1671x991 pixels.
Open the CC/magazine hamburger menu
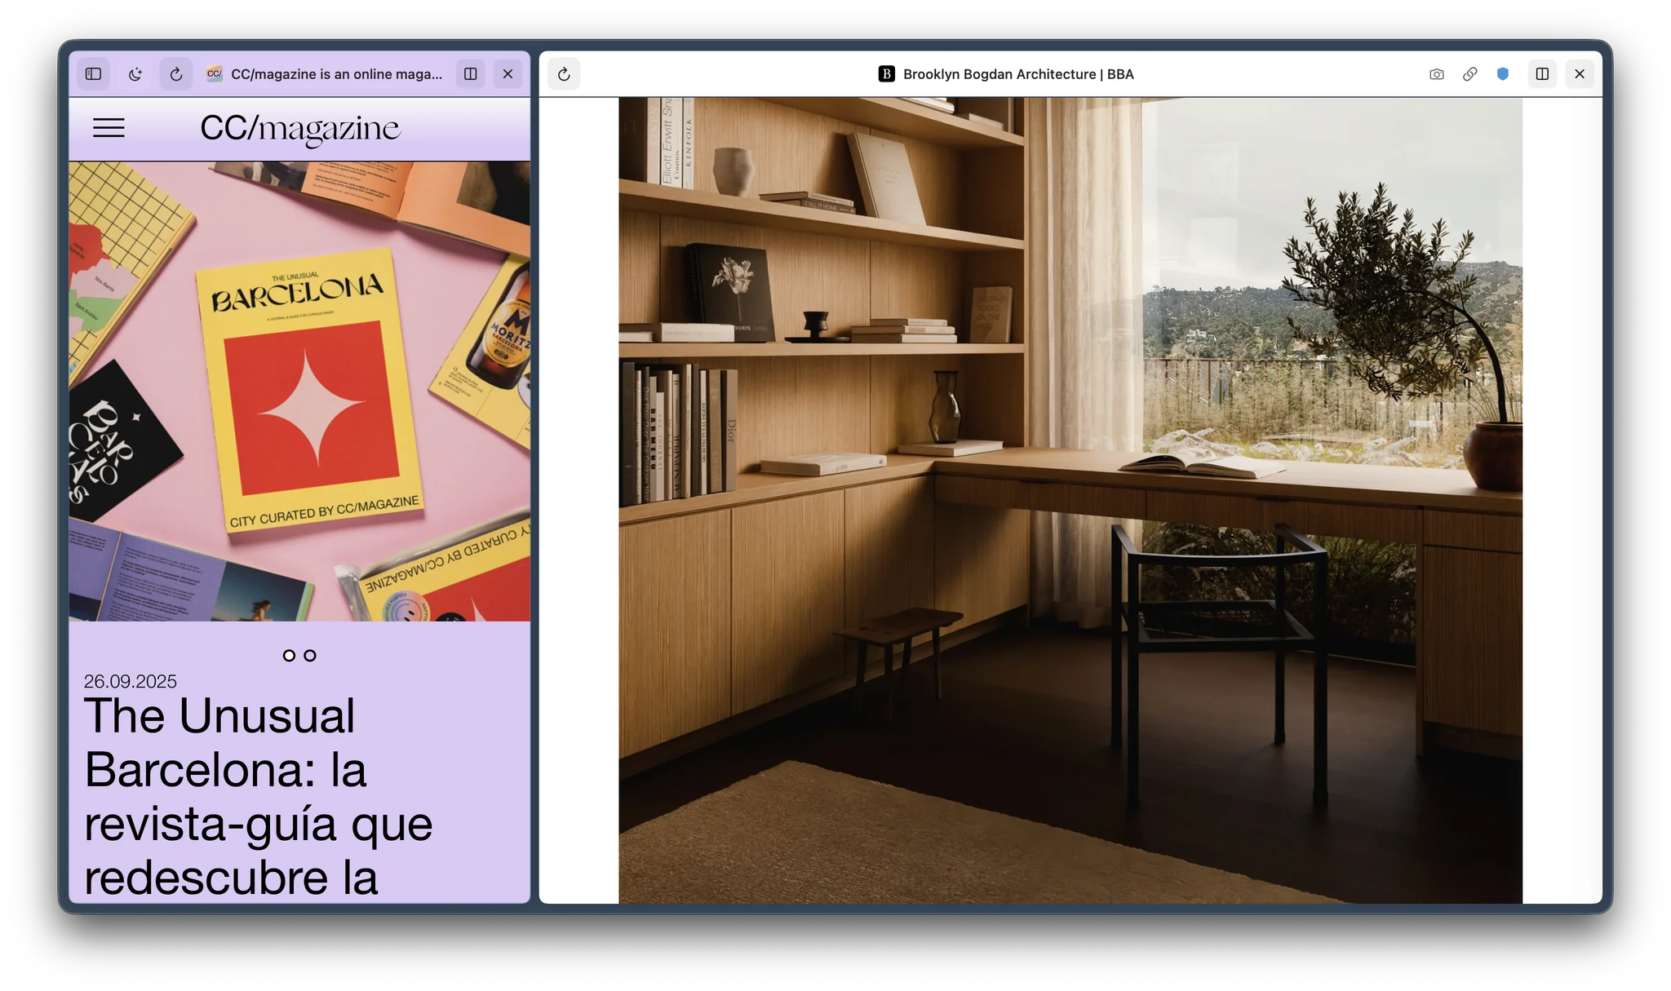[109, 128]
